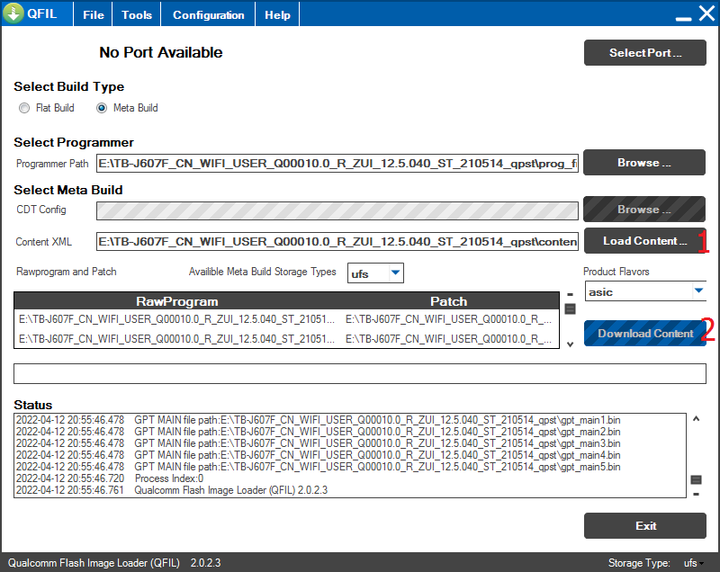
Task: Select the second Patch row path
Action: (x=448, y=339)
